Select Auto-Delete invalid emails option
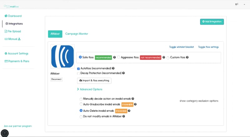Viewport: 250px width, 137px height. (x=81, y=110)
